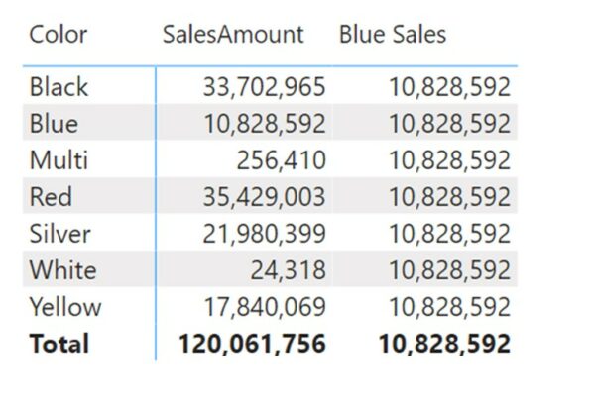Select Blue Sales value in Black row
The width and height of the screenshot is (595, 407).
(x=449, y=87)
